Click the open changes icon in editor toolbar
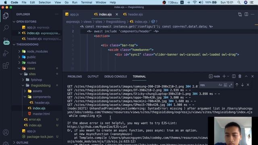258x145 pixels. coord(240,14)
